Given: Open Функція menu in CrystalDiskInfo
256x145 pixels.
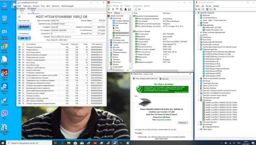Looking at the screenshot, I should tap(36, 6).
